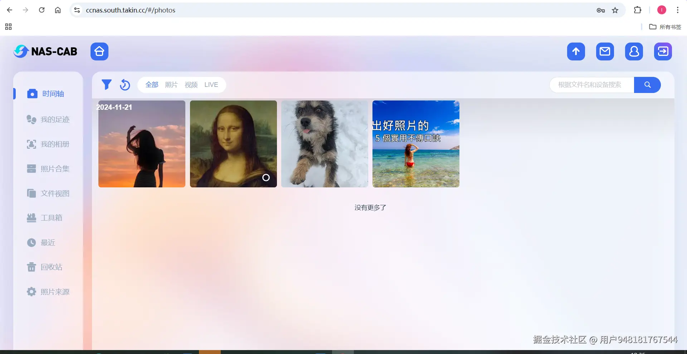
Task: Go to 我的足迹 in sidebar
Action: click(x=48, y=119)
